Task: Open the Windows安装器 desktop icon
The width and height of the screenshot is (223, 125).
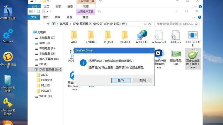Action: coord(8,83)
